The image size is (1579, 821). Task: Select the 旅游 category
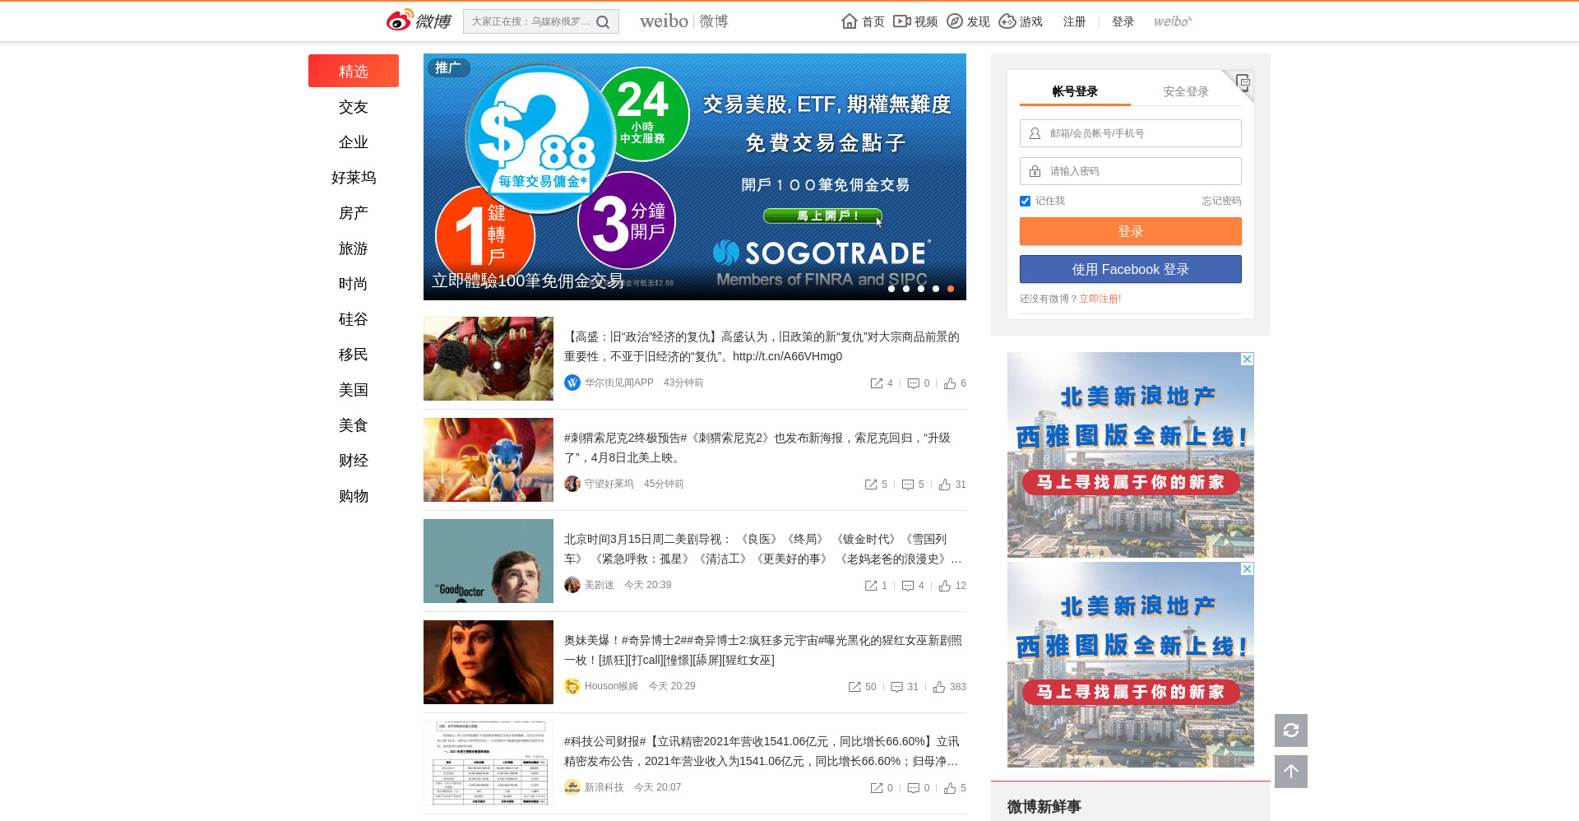(354, 248)
